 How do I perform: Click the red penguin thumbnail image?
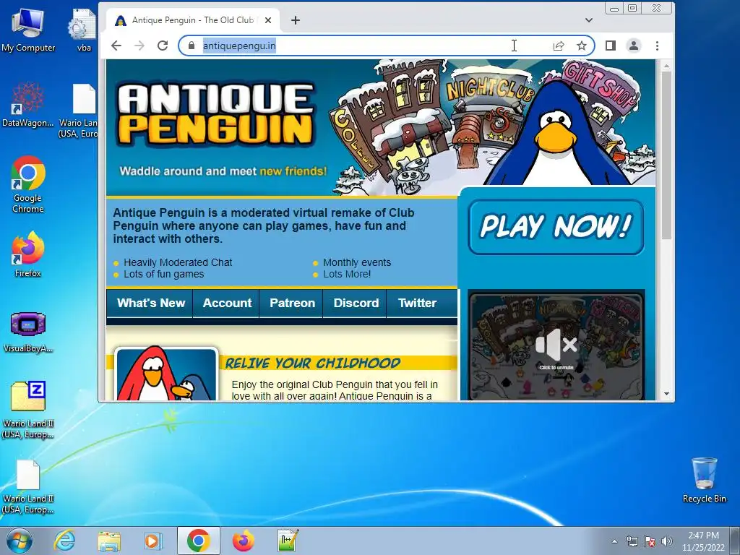tap(166, 374)
